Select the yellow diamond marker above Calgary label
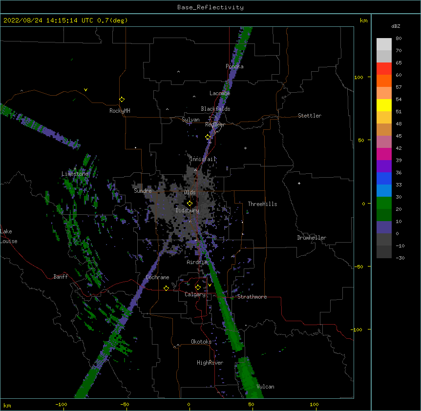421x411 pixels. coord(198,288)
